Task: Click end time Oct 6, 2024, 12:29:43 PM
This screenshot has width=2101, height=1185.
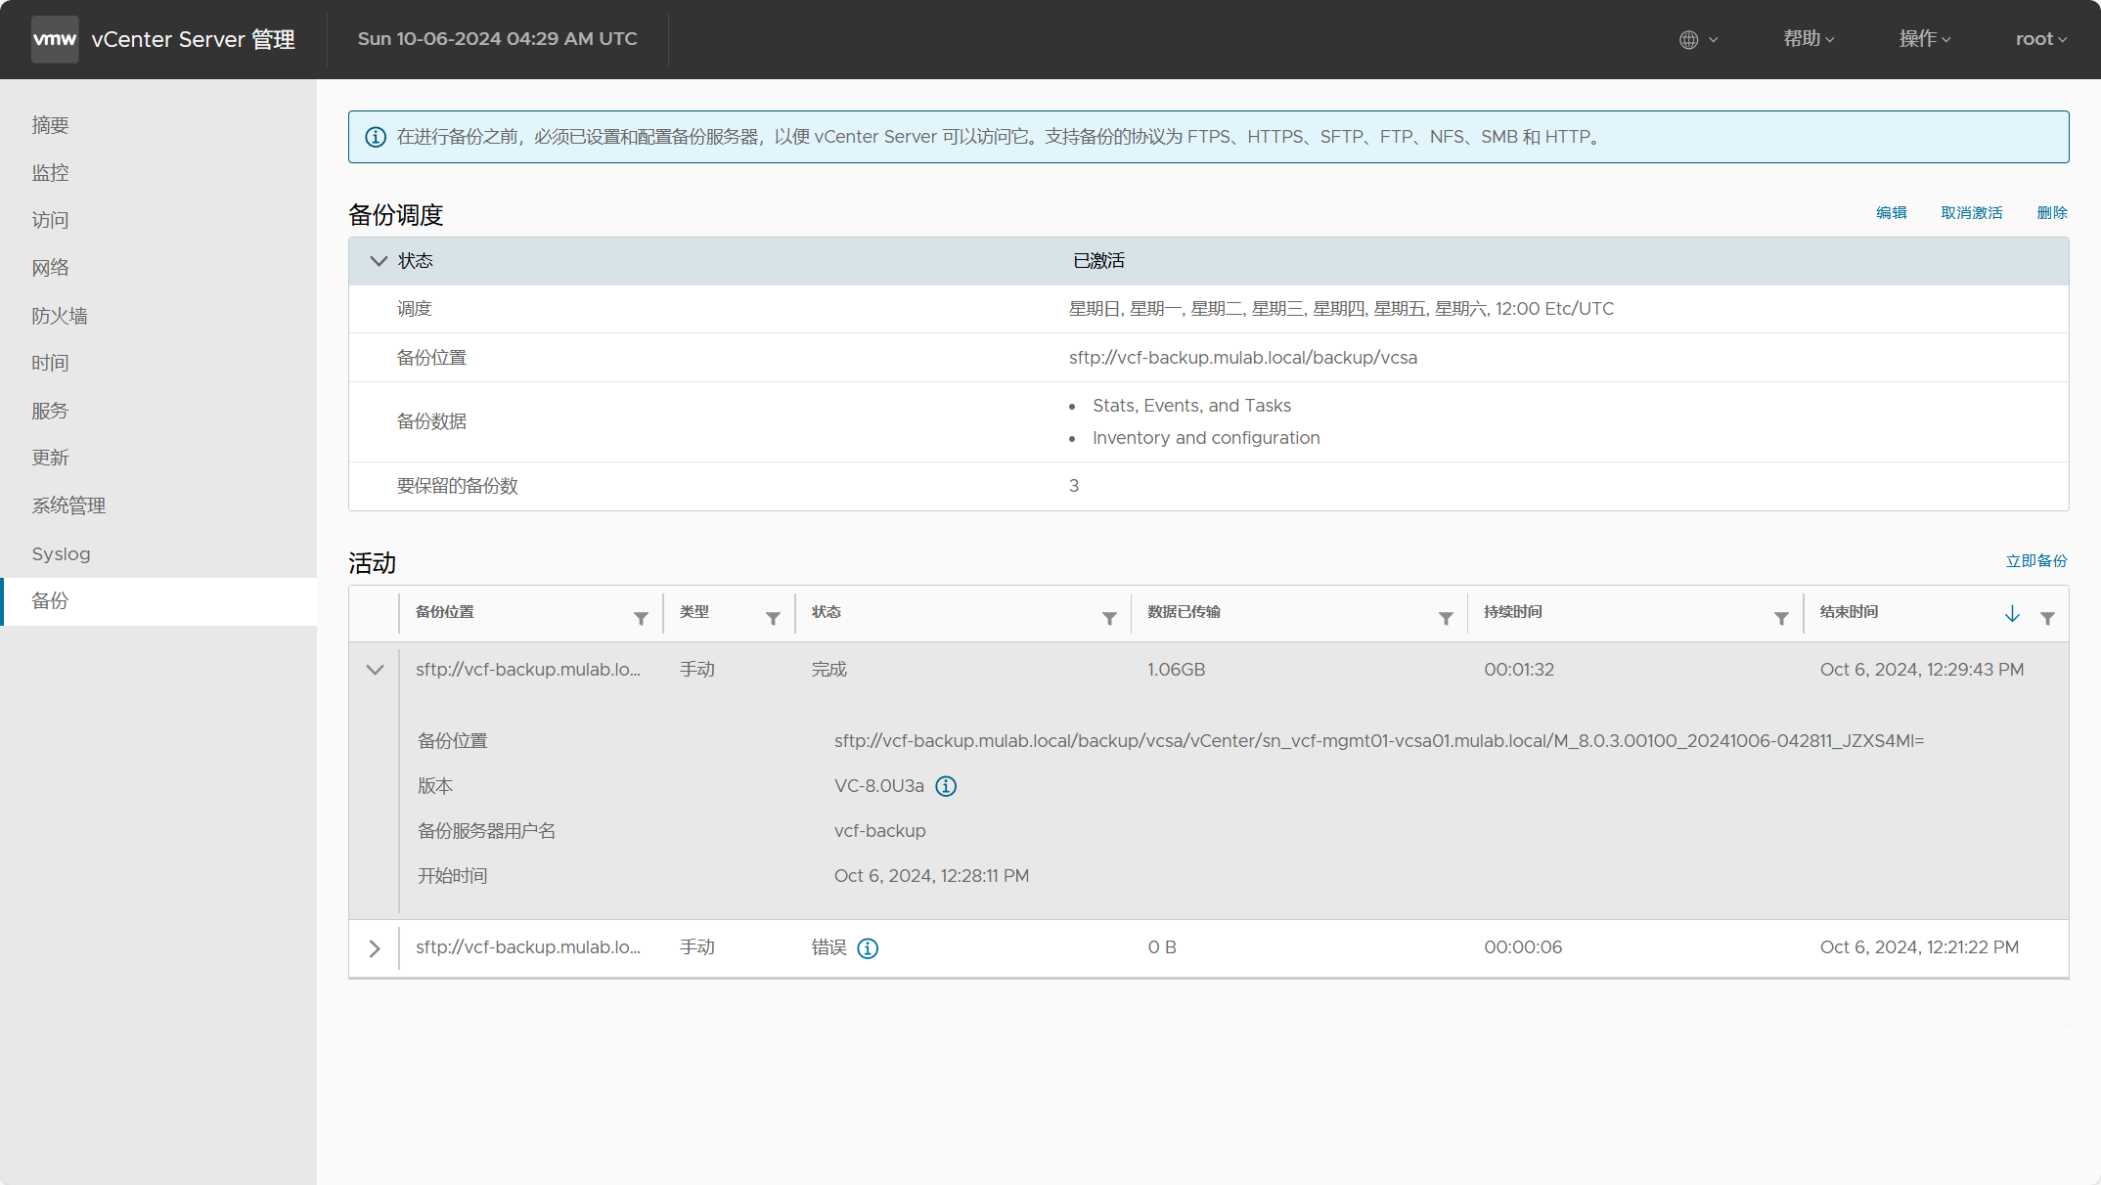Action: click(x=1922, y=670)
